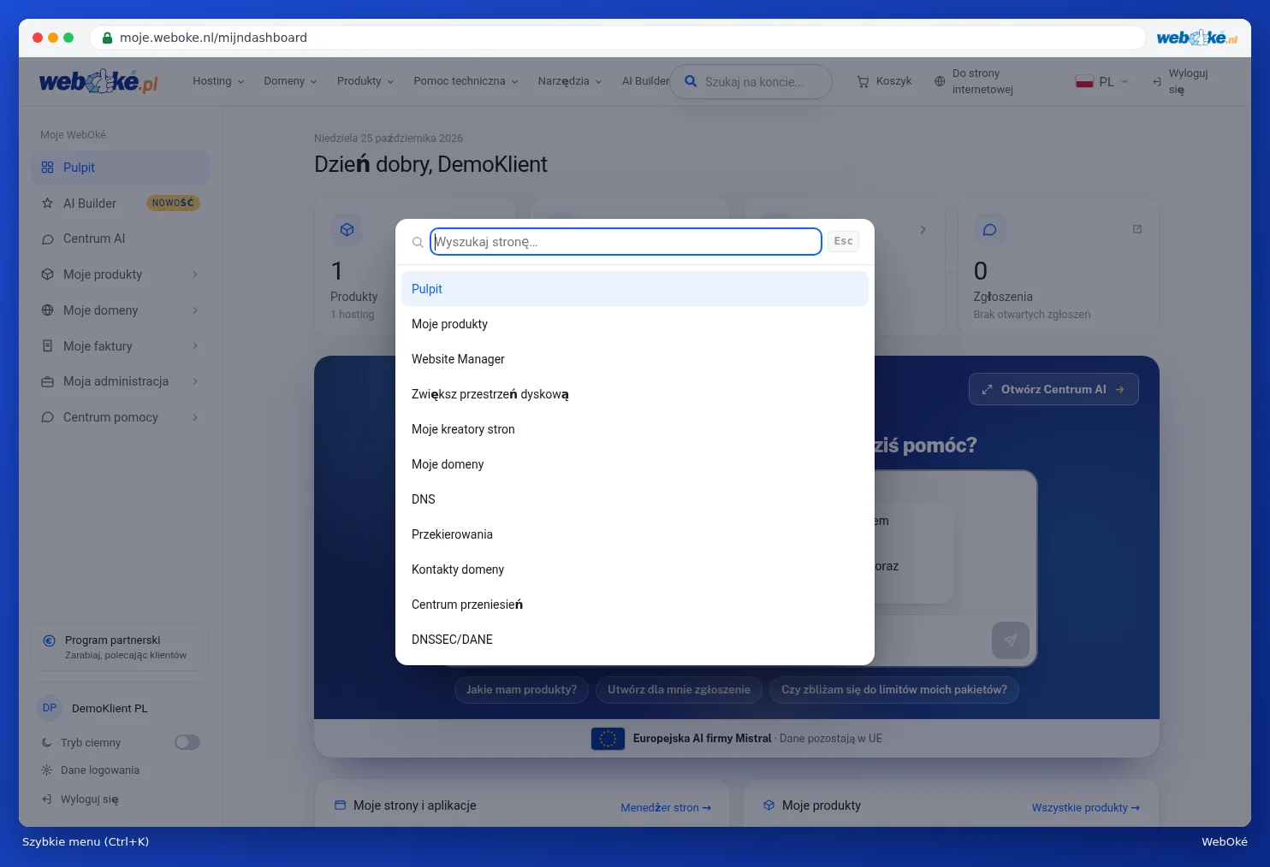The height and width of the screenshot is (867, 1270).
Task: Expand Moje faktury submenu chevron
Action: [195, 346]
